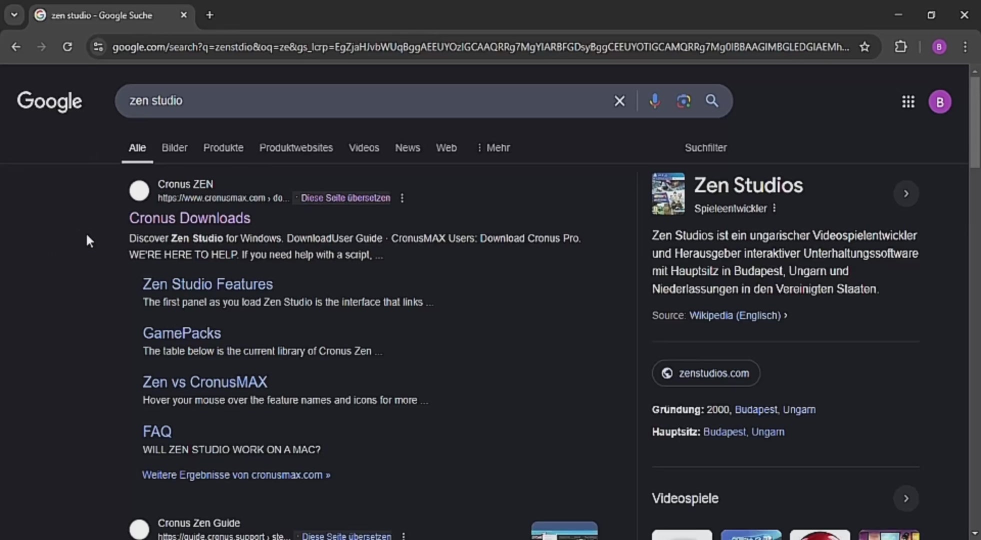Bookmark this page with the star icon

click(x=864, y=47)
